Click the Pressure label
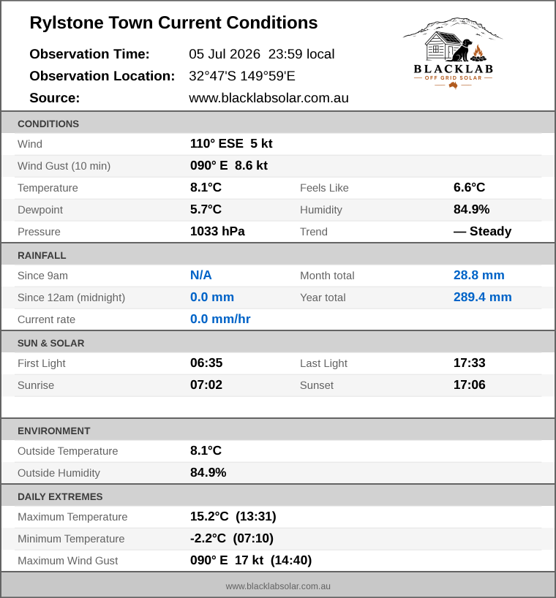This screenshot has width=556, height=598. pos(39,232)
